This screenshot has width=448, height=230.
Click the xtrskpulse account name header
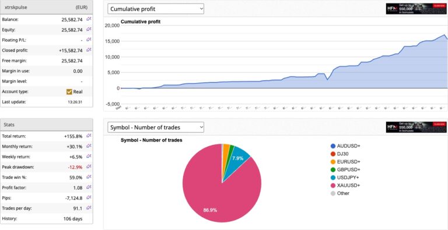point(16,8)
